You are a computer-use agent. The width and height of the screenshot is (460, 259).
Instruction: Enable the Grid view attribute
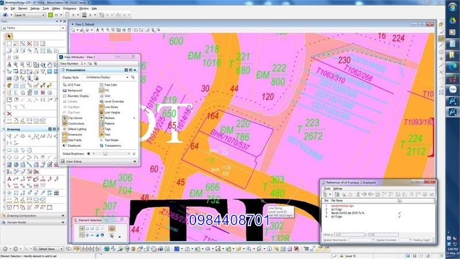(x=101, y=96)
